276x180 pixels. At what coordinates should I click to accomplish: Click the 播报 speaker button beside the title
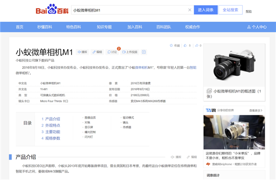tap(82, 52)
